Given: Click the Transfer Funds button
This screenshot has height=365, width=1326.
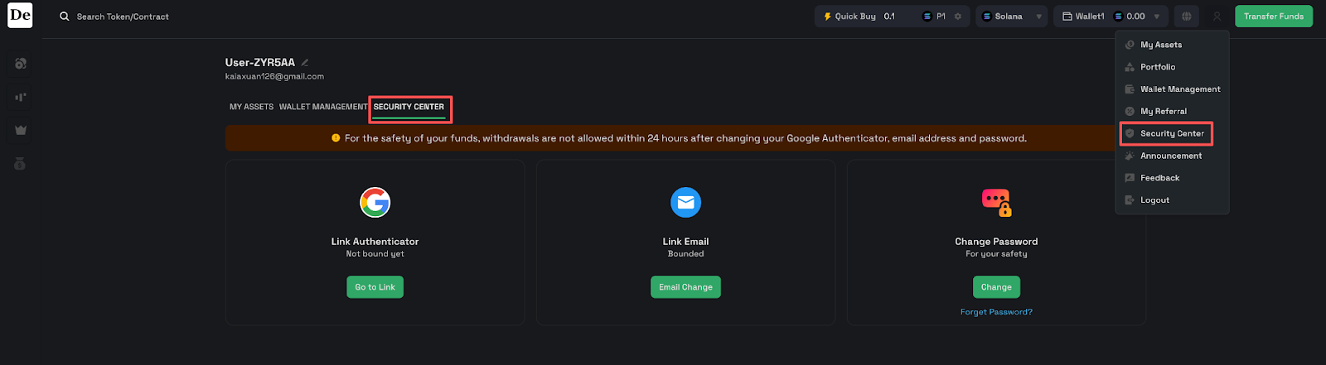Looking at the screenshot, I should [x=1273, y=17].
